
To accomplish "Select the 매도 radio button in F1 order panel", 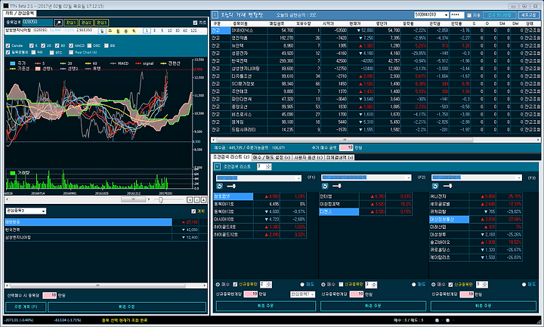I will point(302,285).
